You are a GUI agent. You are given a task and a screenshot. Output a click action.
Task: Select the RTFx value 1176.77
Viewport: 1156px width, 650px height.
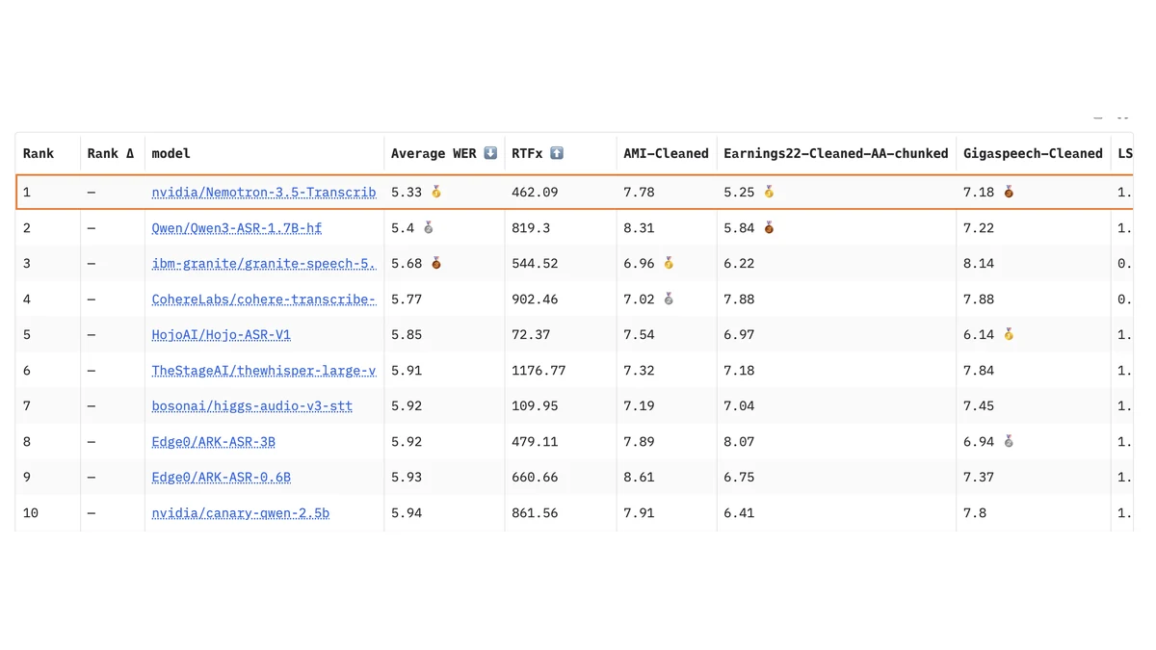[x=539, y=370]
